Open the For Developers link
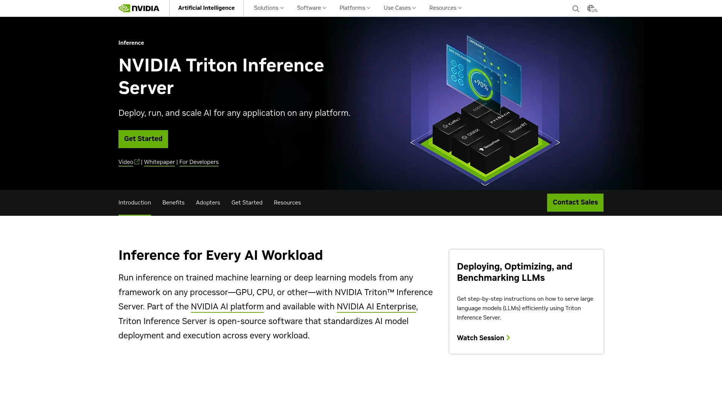 (199, 162)
